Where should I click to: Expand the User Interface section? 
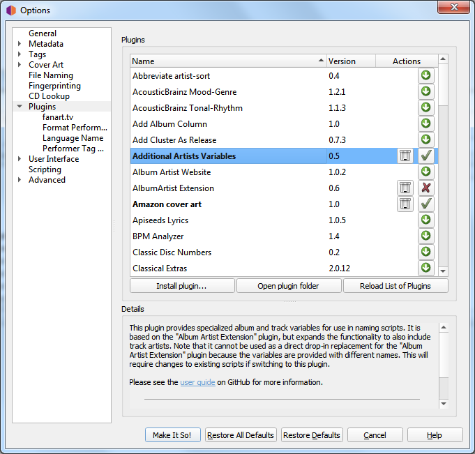20,159
